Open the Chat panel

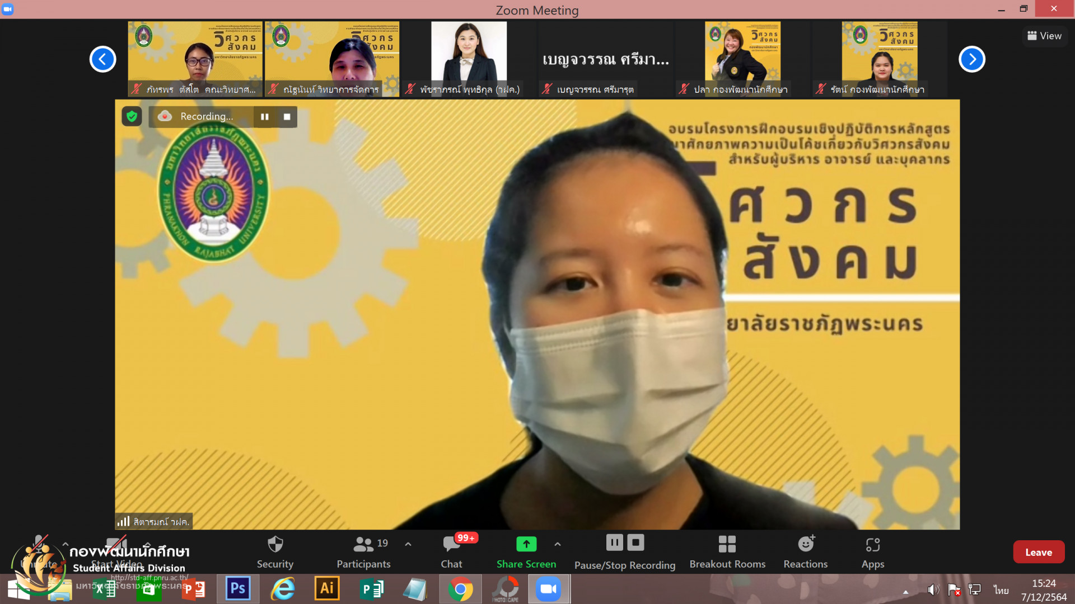tap(451, 551)
